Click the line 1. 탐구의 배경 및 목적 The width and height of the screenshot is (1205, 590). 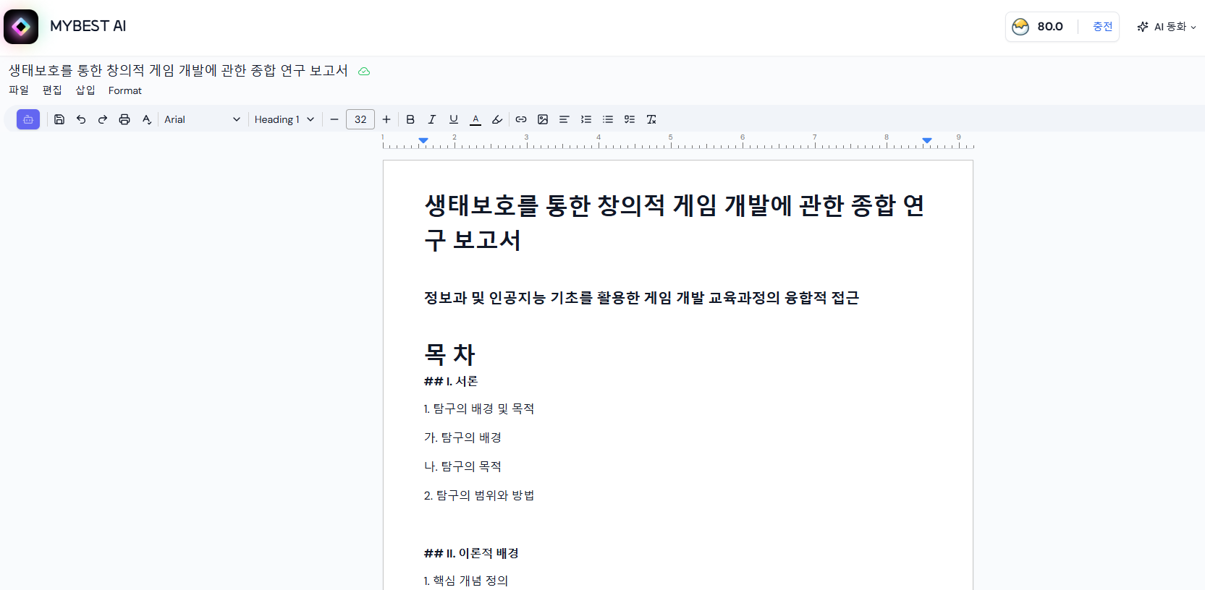[479, 409]
